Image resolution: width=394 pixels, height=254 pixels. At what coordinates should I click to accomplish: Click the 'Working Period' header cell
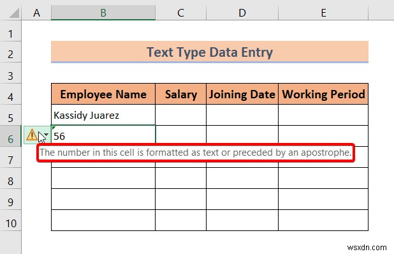(x=323, y=94)
